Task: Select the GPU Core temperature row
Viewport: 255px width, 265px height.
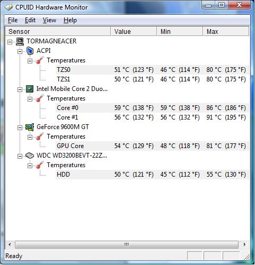Action: tap(152, 146)
